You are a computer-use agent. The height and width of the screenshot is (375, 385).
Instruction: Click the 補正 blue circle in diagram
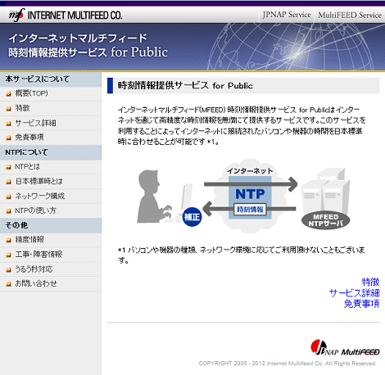pyautogui.click(x=192, y=217)
